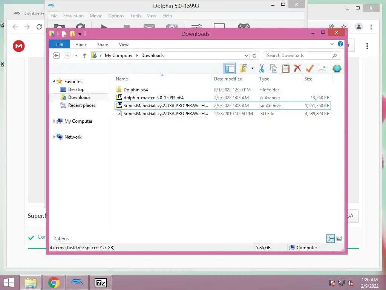
Task: Select dolphin-master-5.0-15993-x64 7z archive
Action: point(223,98)
